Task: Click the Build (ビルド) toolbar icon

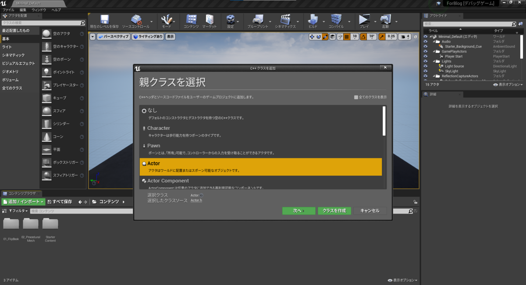Action: click(x=313, y=20)
